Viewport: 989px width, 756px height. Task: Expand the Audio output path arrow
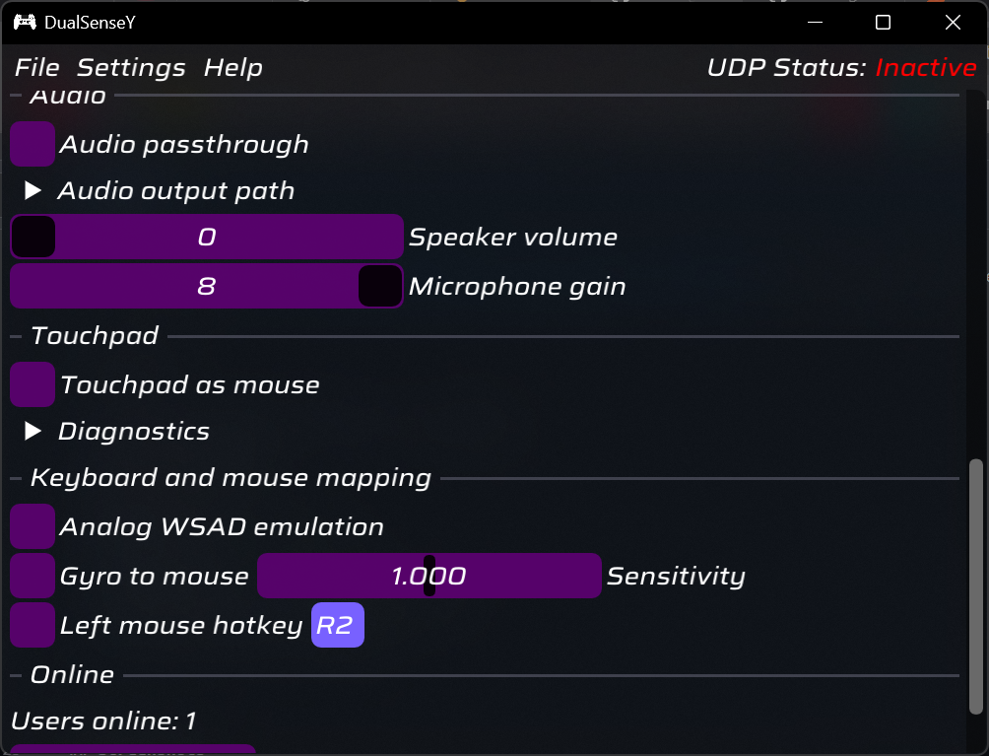[x=33, y=190]
